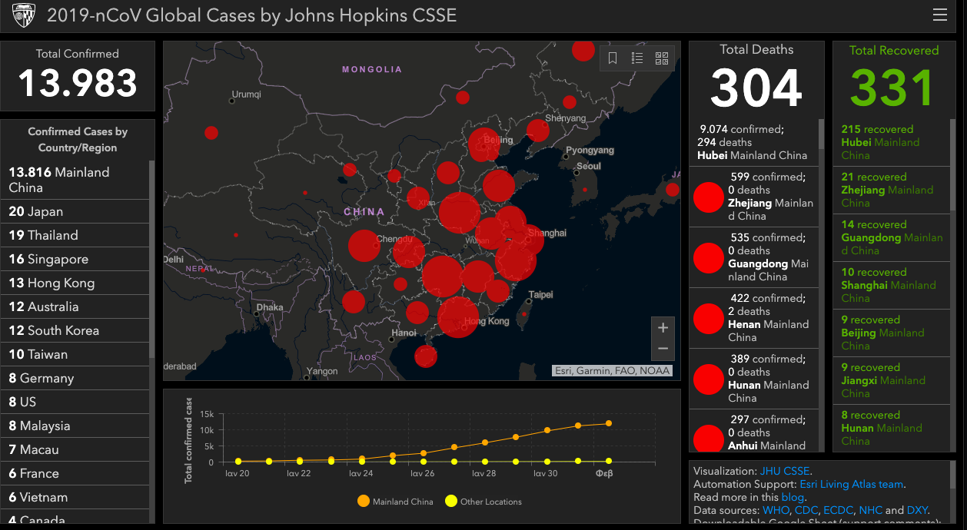
Task: Zoom in on the map
Action: click(663, 328)
